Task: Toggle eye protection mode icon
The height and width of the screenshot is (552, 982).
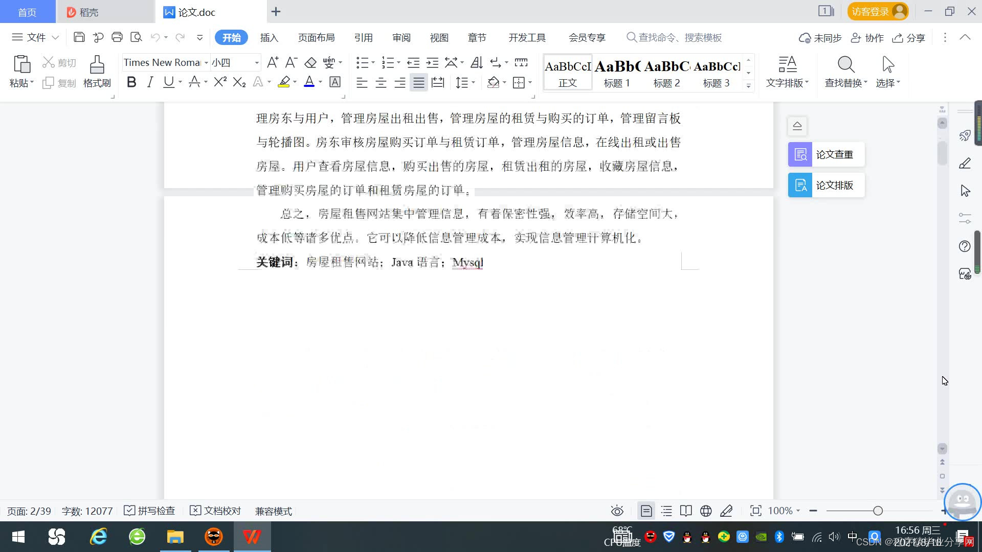Action: click(x=617, y=511)
